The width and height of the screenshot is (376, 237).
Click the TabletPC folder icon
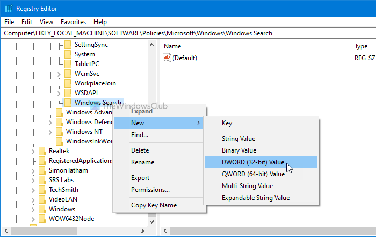(x=68, y=64)
